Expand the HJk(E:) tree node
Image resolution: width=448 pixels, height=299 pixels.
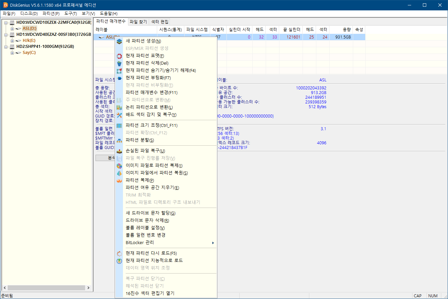point(12,41)
